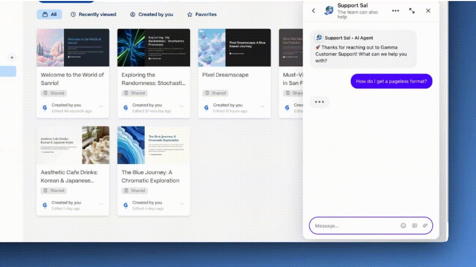Click Shared badge on Aesthetic Cafe Drinks card
476x267 pixels.
coord(53,191)
